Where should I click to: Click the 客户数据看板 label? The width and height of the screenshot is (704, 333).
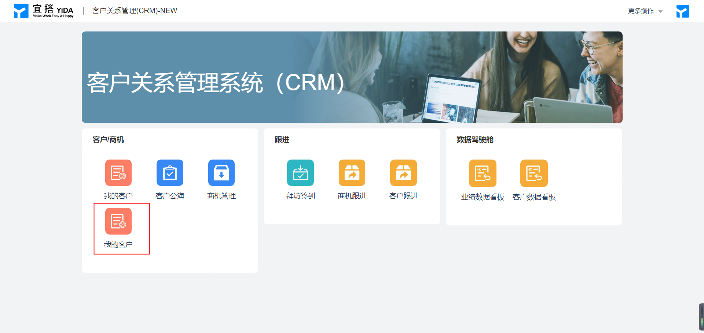pos(534,197)
